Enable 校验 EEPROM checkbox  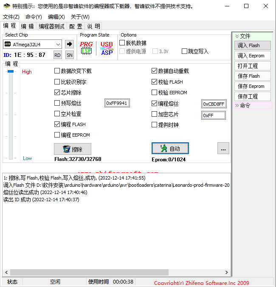coord(154,93)
